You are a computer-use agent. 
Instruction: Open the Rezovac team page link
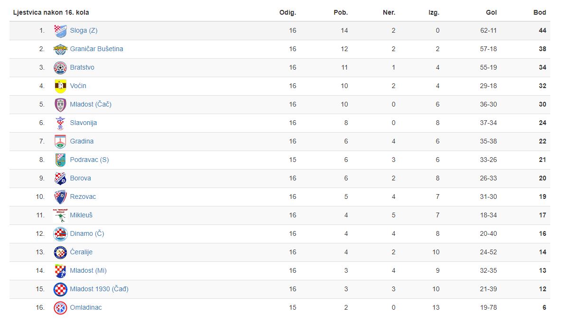coord(83,197)
